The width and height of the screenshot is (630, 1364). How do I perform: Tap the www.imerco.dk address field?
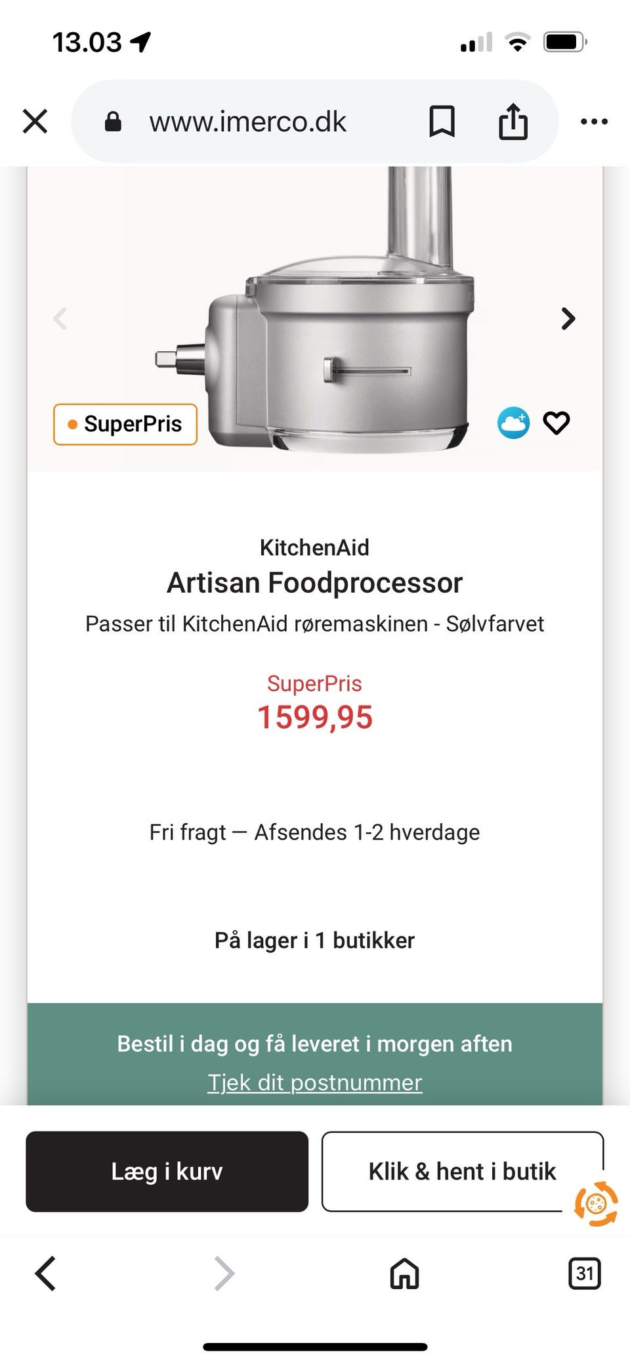point(247,122)
